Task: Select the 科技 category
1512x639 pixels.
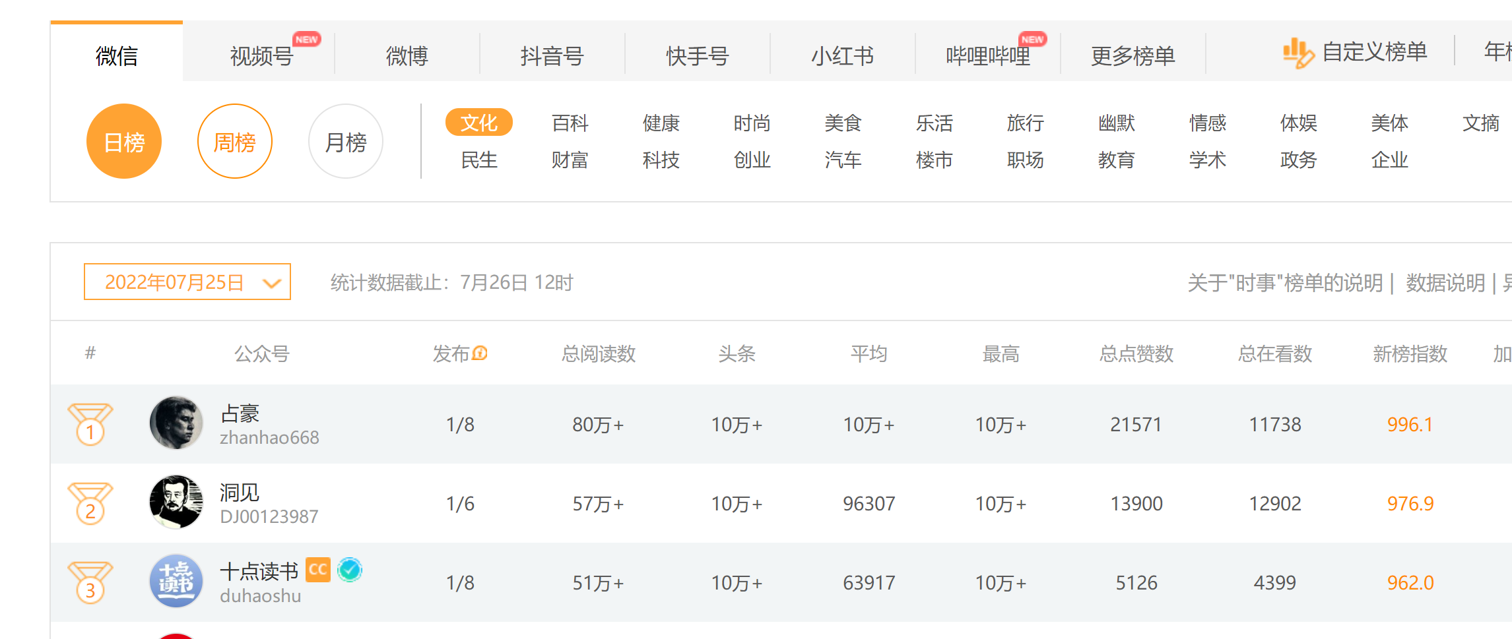Action: point(661,160)
